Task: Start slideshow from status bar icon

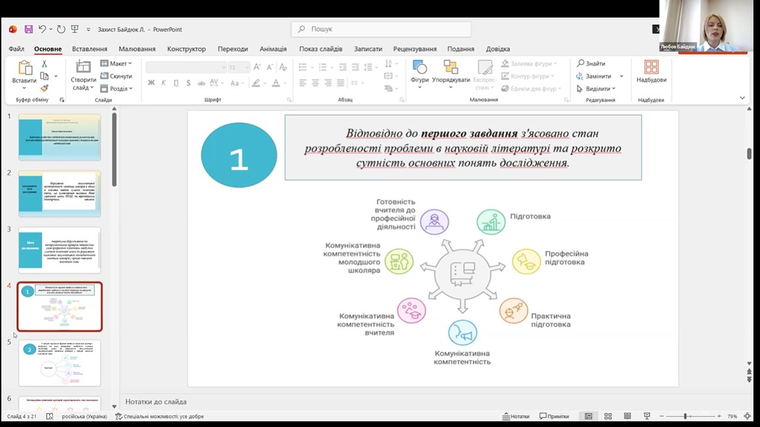Action: [647, 417]
